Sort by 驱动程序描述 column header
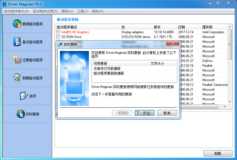 click(x=87, y=27)
